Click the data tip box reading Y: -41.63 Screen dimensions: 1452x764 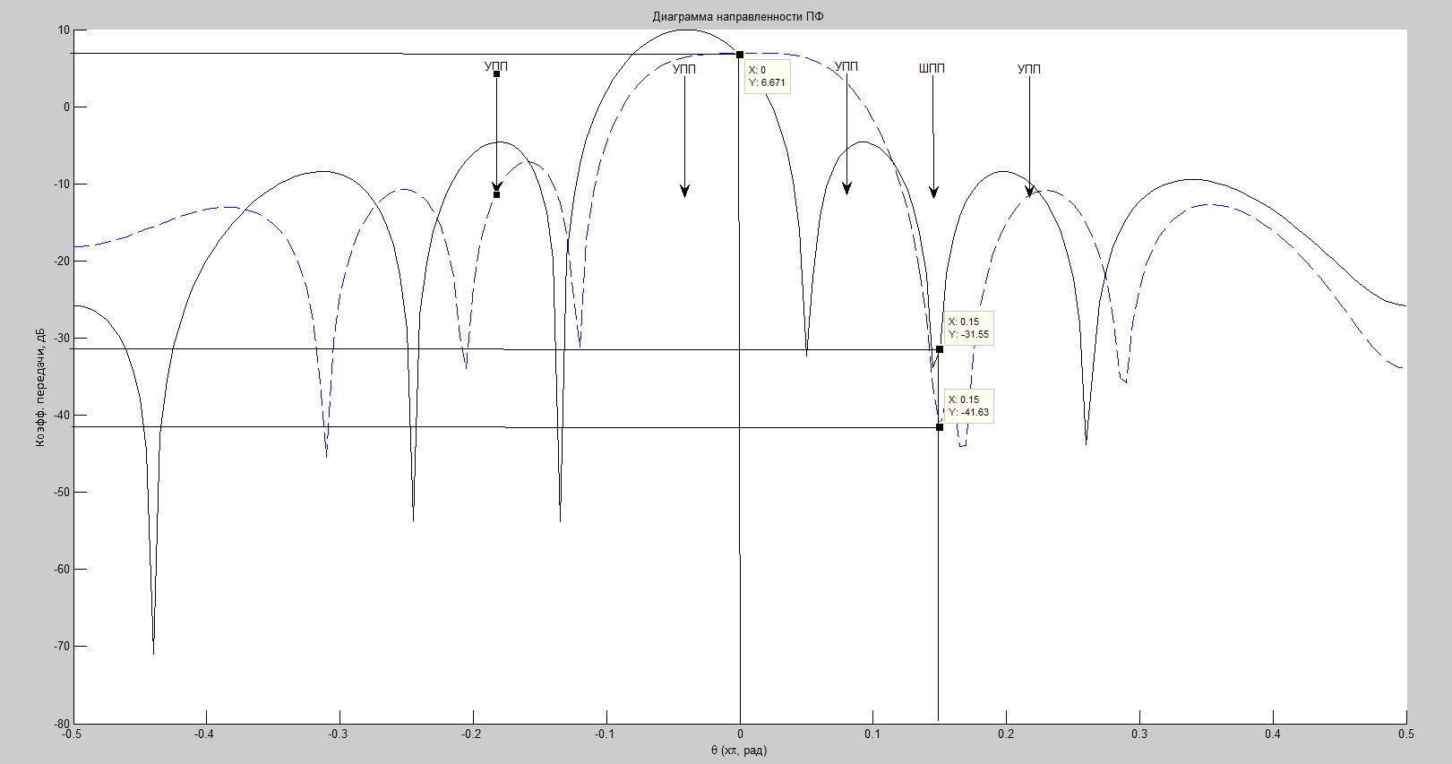[x=969, y=406]
